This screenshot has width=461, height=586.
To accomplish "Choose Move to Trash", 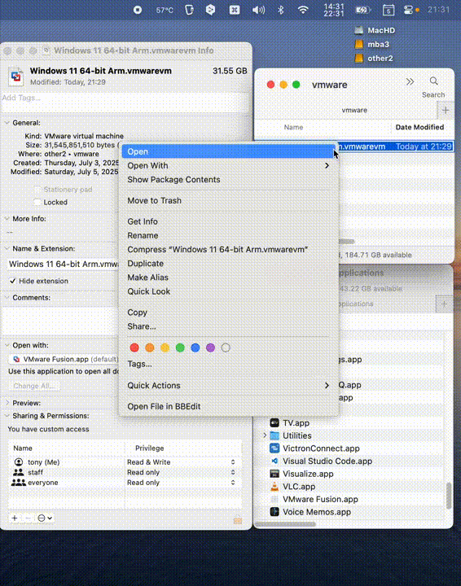I will (x=228, y=200).
